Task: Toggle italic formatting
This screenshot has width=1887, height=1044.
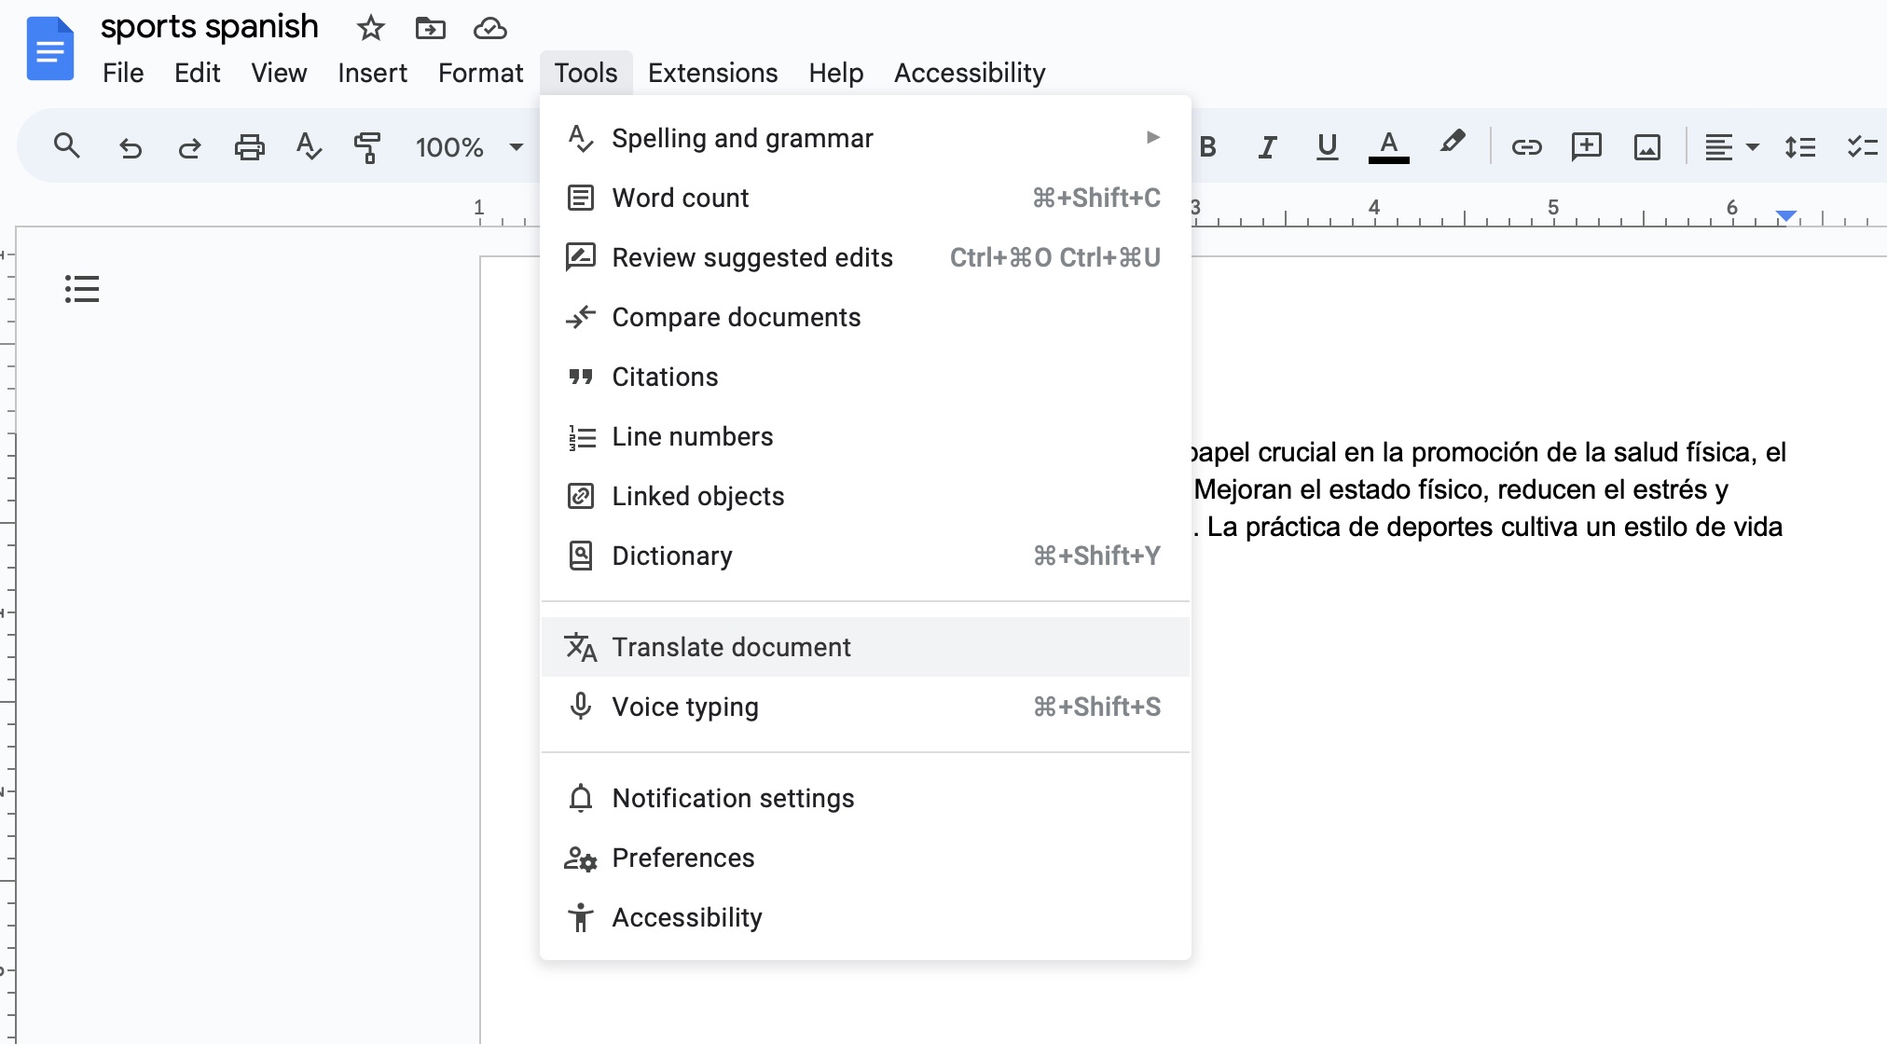Action: pos(1267,147)
